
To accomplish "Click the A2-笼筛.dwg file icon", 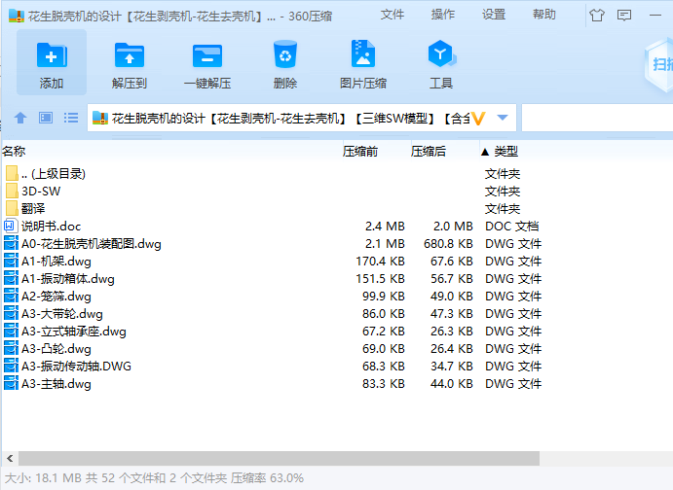I will [x=11, y=297].
